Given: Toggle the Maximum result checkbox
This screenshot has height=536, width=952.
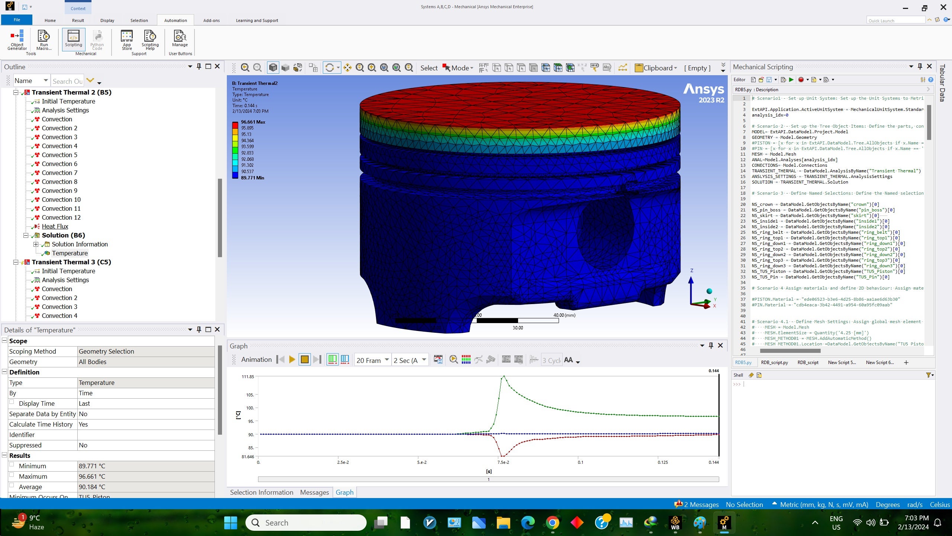Looking at the screenshot, I should click(x=12, y=475).
